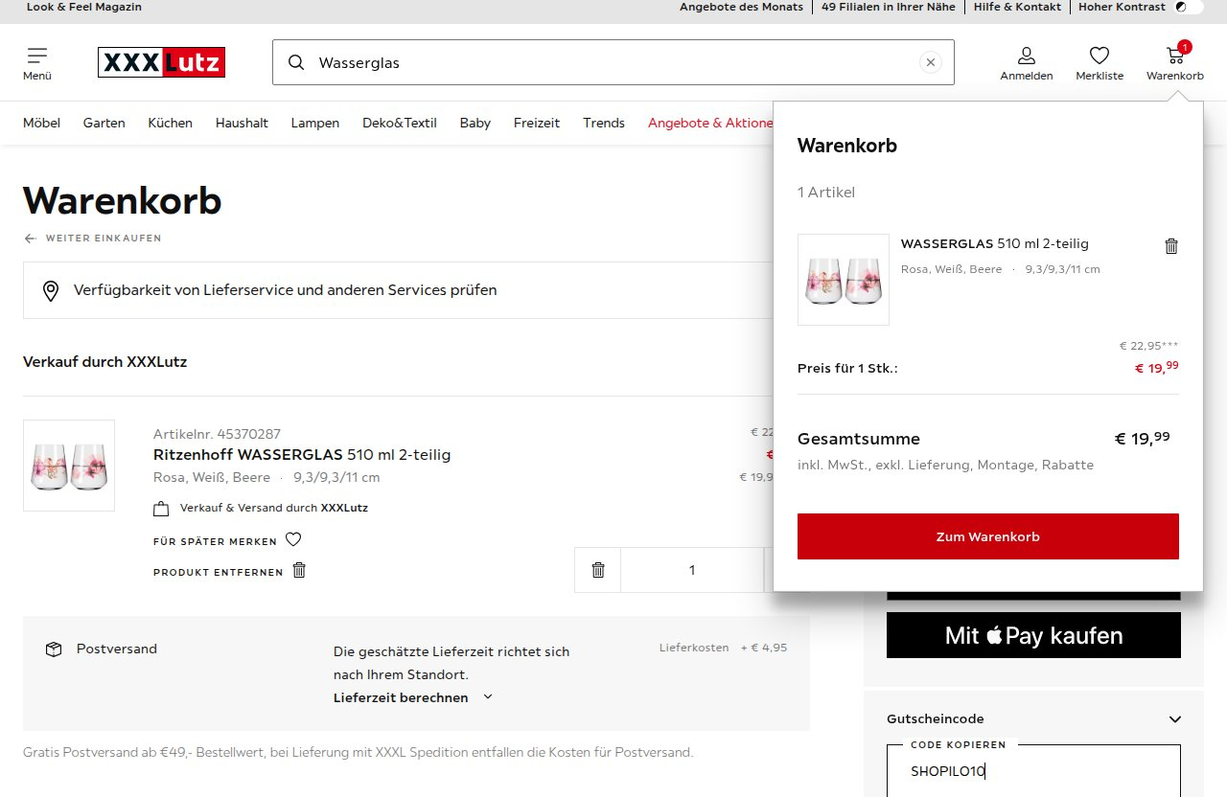1227x797 pixels.
Task: Expand Lieferzeit berechnen chevron
Action: (x=488, y=696)
